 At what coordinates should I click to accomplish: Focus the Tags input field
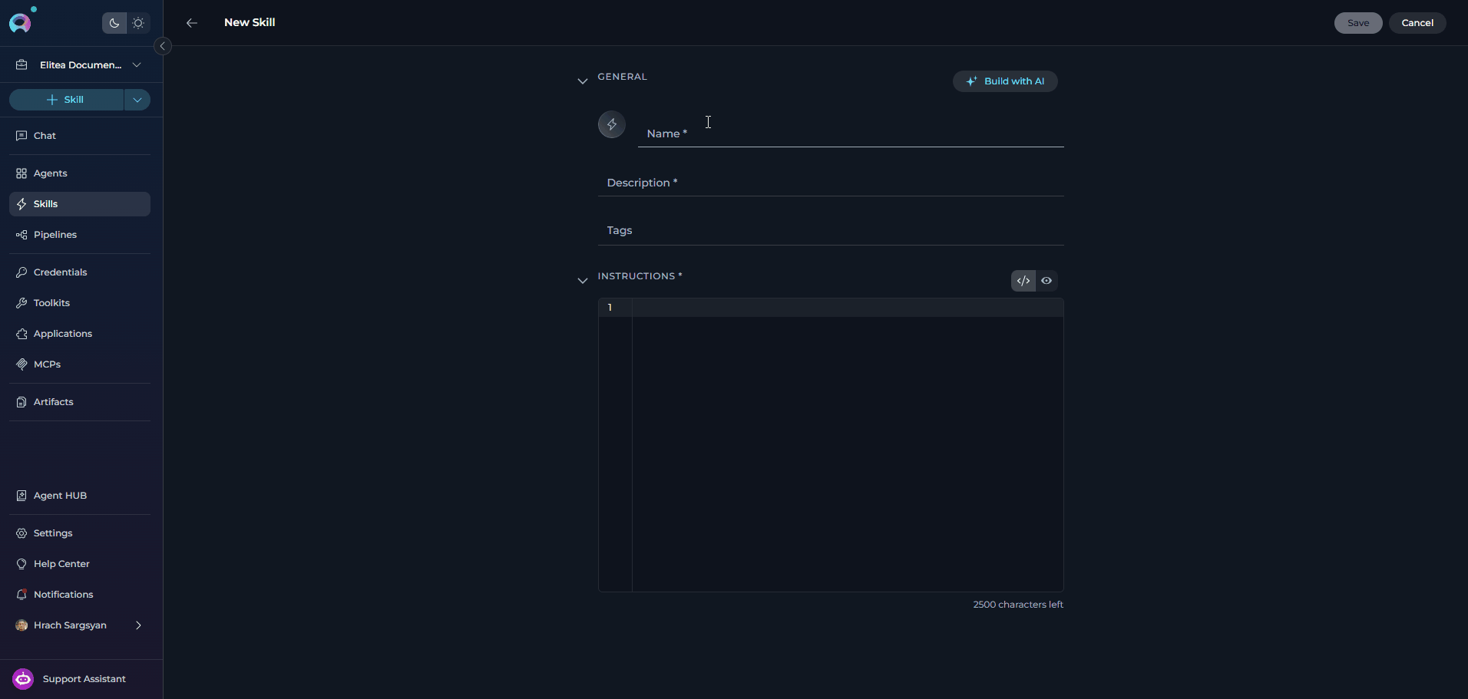click(x=831, y=230)
